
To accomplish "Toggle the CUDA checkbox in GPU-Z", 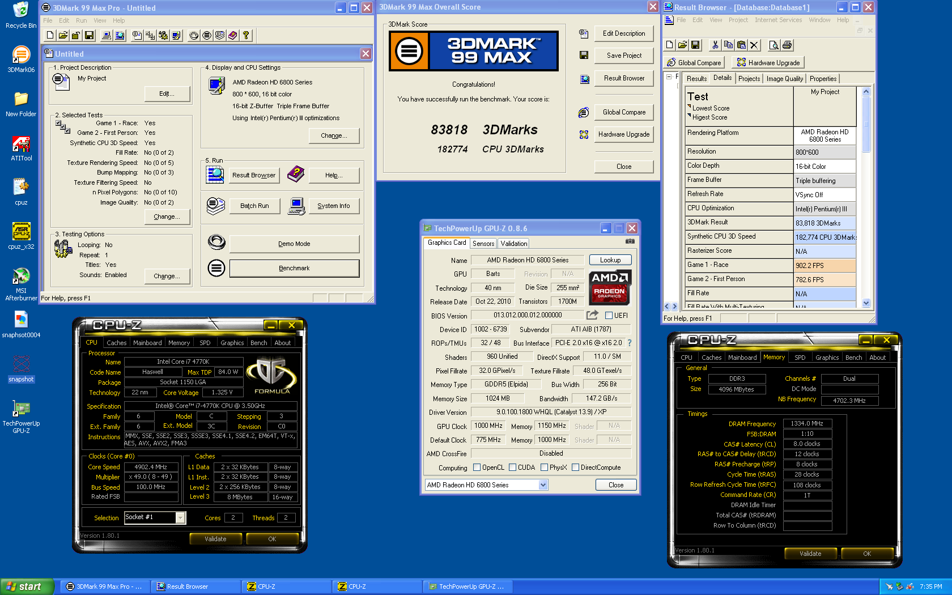I will coord(513,467).
